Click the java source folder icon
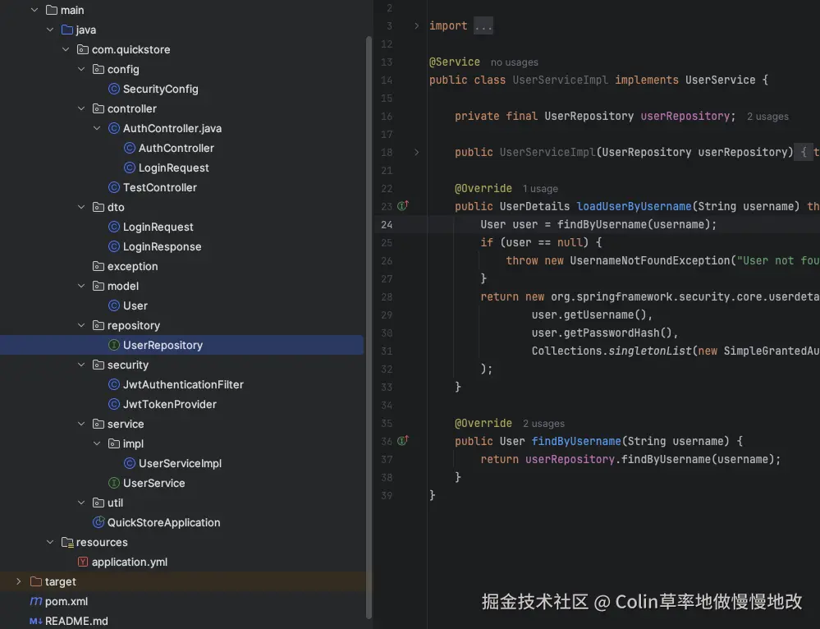The height and width of the screenshot is (629, 820). 67,30
